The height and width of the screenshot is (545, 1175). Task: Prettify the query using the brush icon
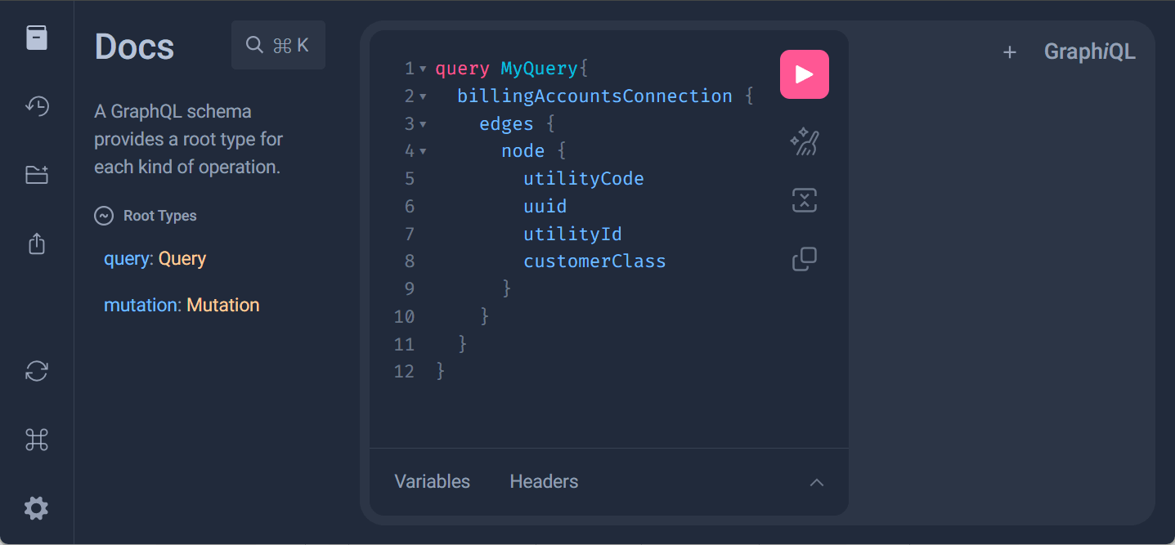tap(804, 141)
